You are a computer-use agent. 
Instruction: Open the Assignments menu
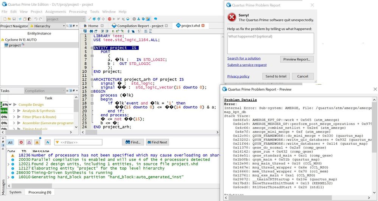click(56, 12)
